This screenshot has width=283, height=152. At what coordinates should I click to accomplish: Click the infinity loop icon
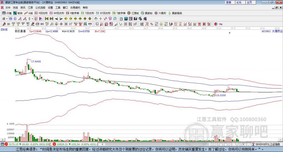click(221, 24)
